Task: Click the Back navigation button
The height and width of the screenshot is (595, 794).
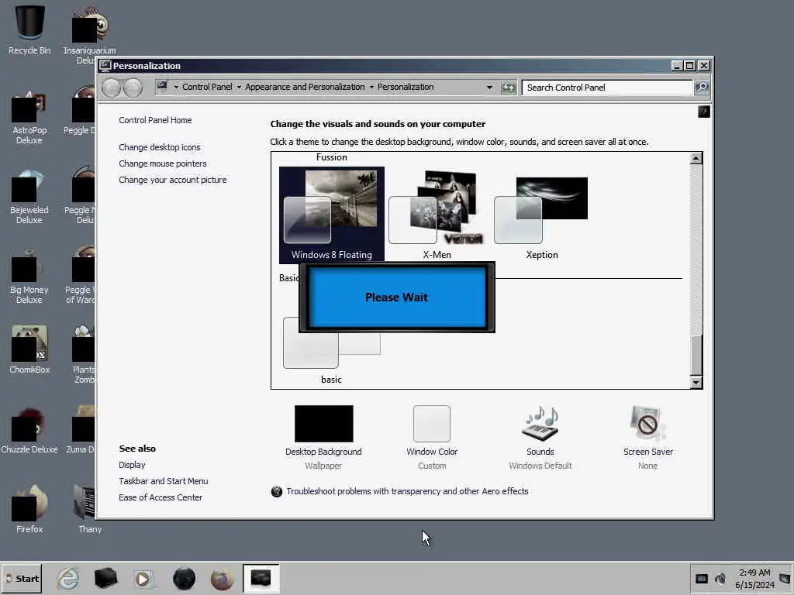Action: [111, 88]
